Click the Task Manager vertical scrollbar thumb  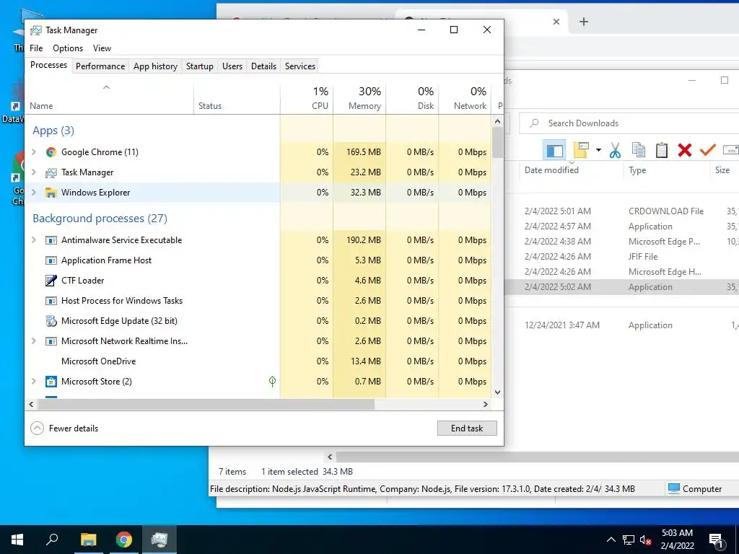coord(497,142)
